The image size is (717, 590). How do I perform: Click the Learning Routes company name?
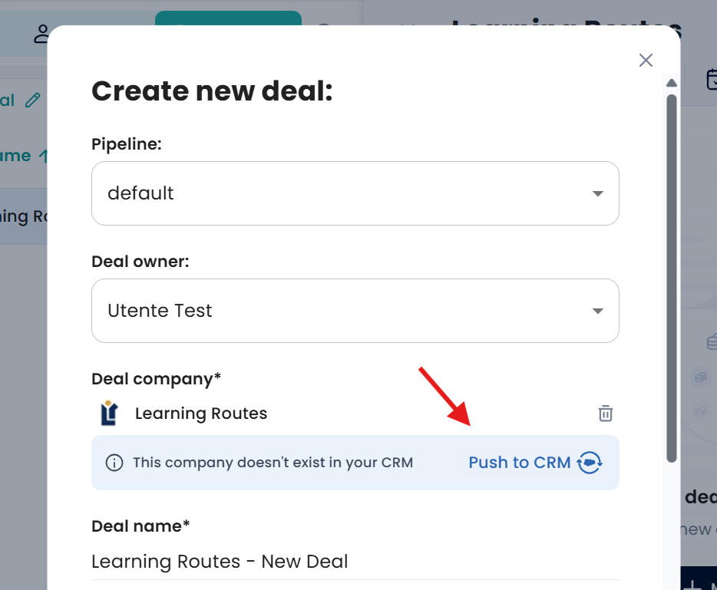coord(201,414)
